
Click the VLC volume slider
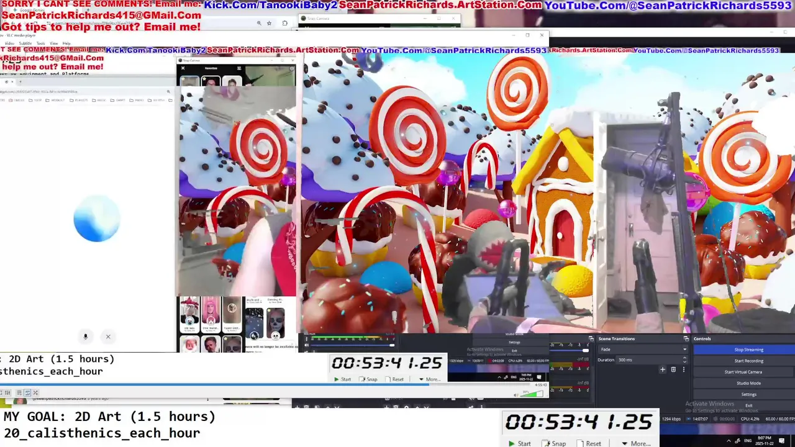coord(532,394)
